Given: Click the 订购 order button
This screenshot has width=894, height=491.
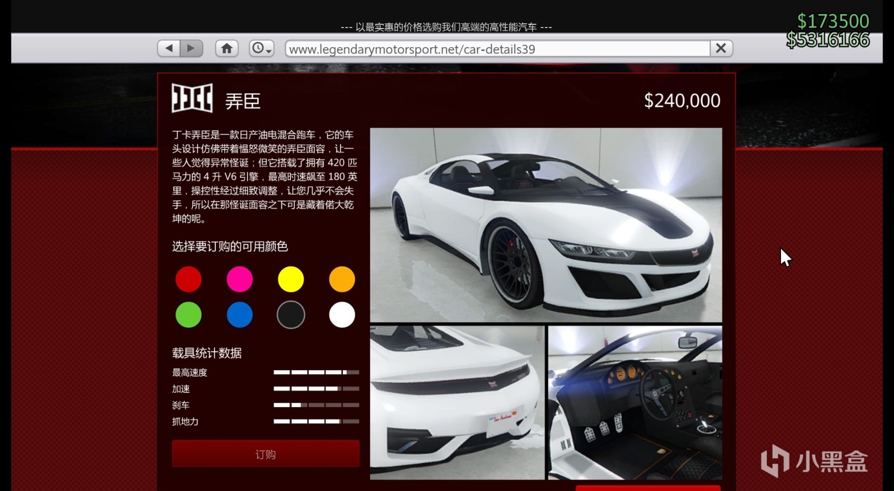Looking at the screenshot, I should pyautogui.click(x=266, y=454).
